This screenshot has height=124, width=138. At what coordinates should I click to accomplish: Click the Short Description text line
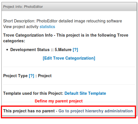(x=62, y=21)
